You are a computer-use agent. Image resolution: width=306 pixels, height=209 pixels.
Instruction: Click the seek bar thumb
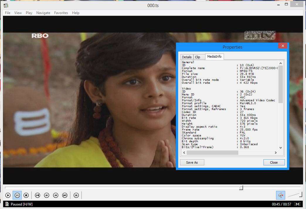[241, 188]
